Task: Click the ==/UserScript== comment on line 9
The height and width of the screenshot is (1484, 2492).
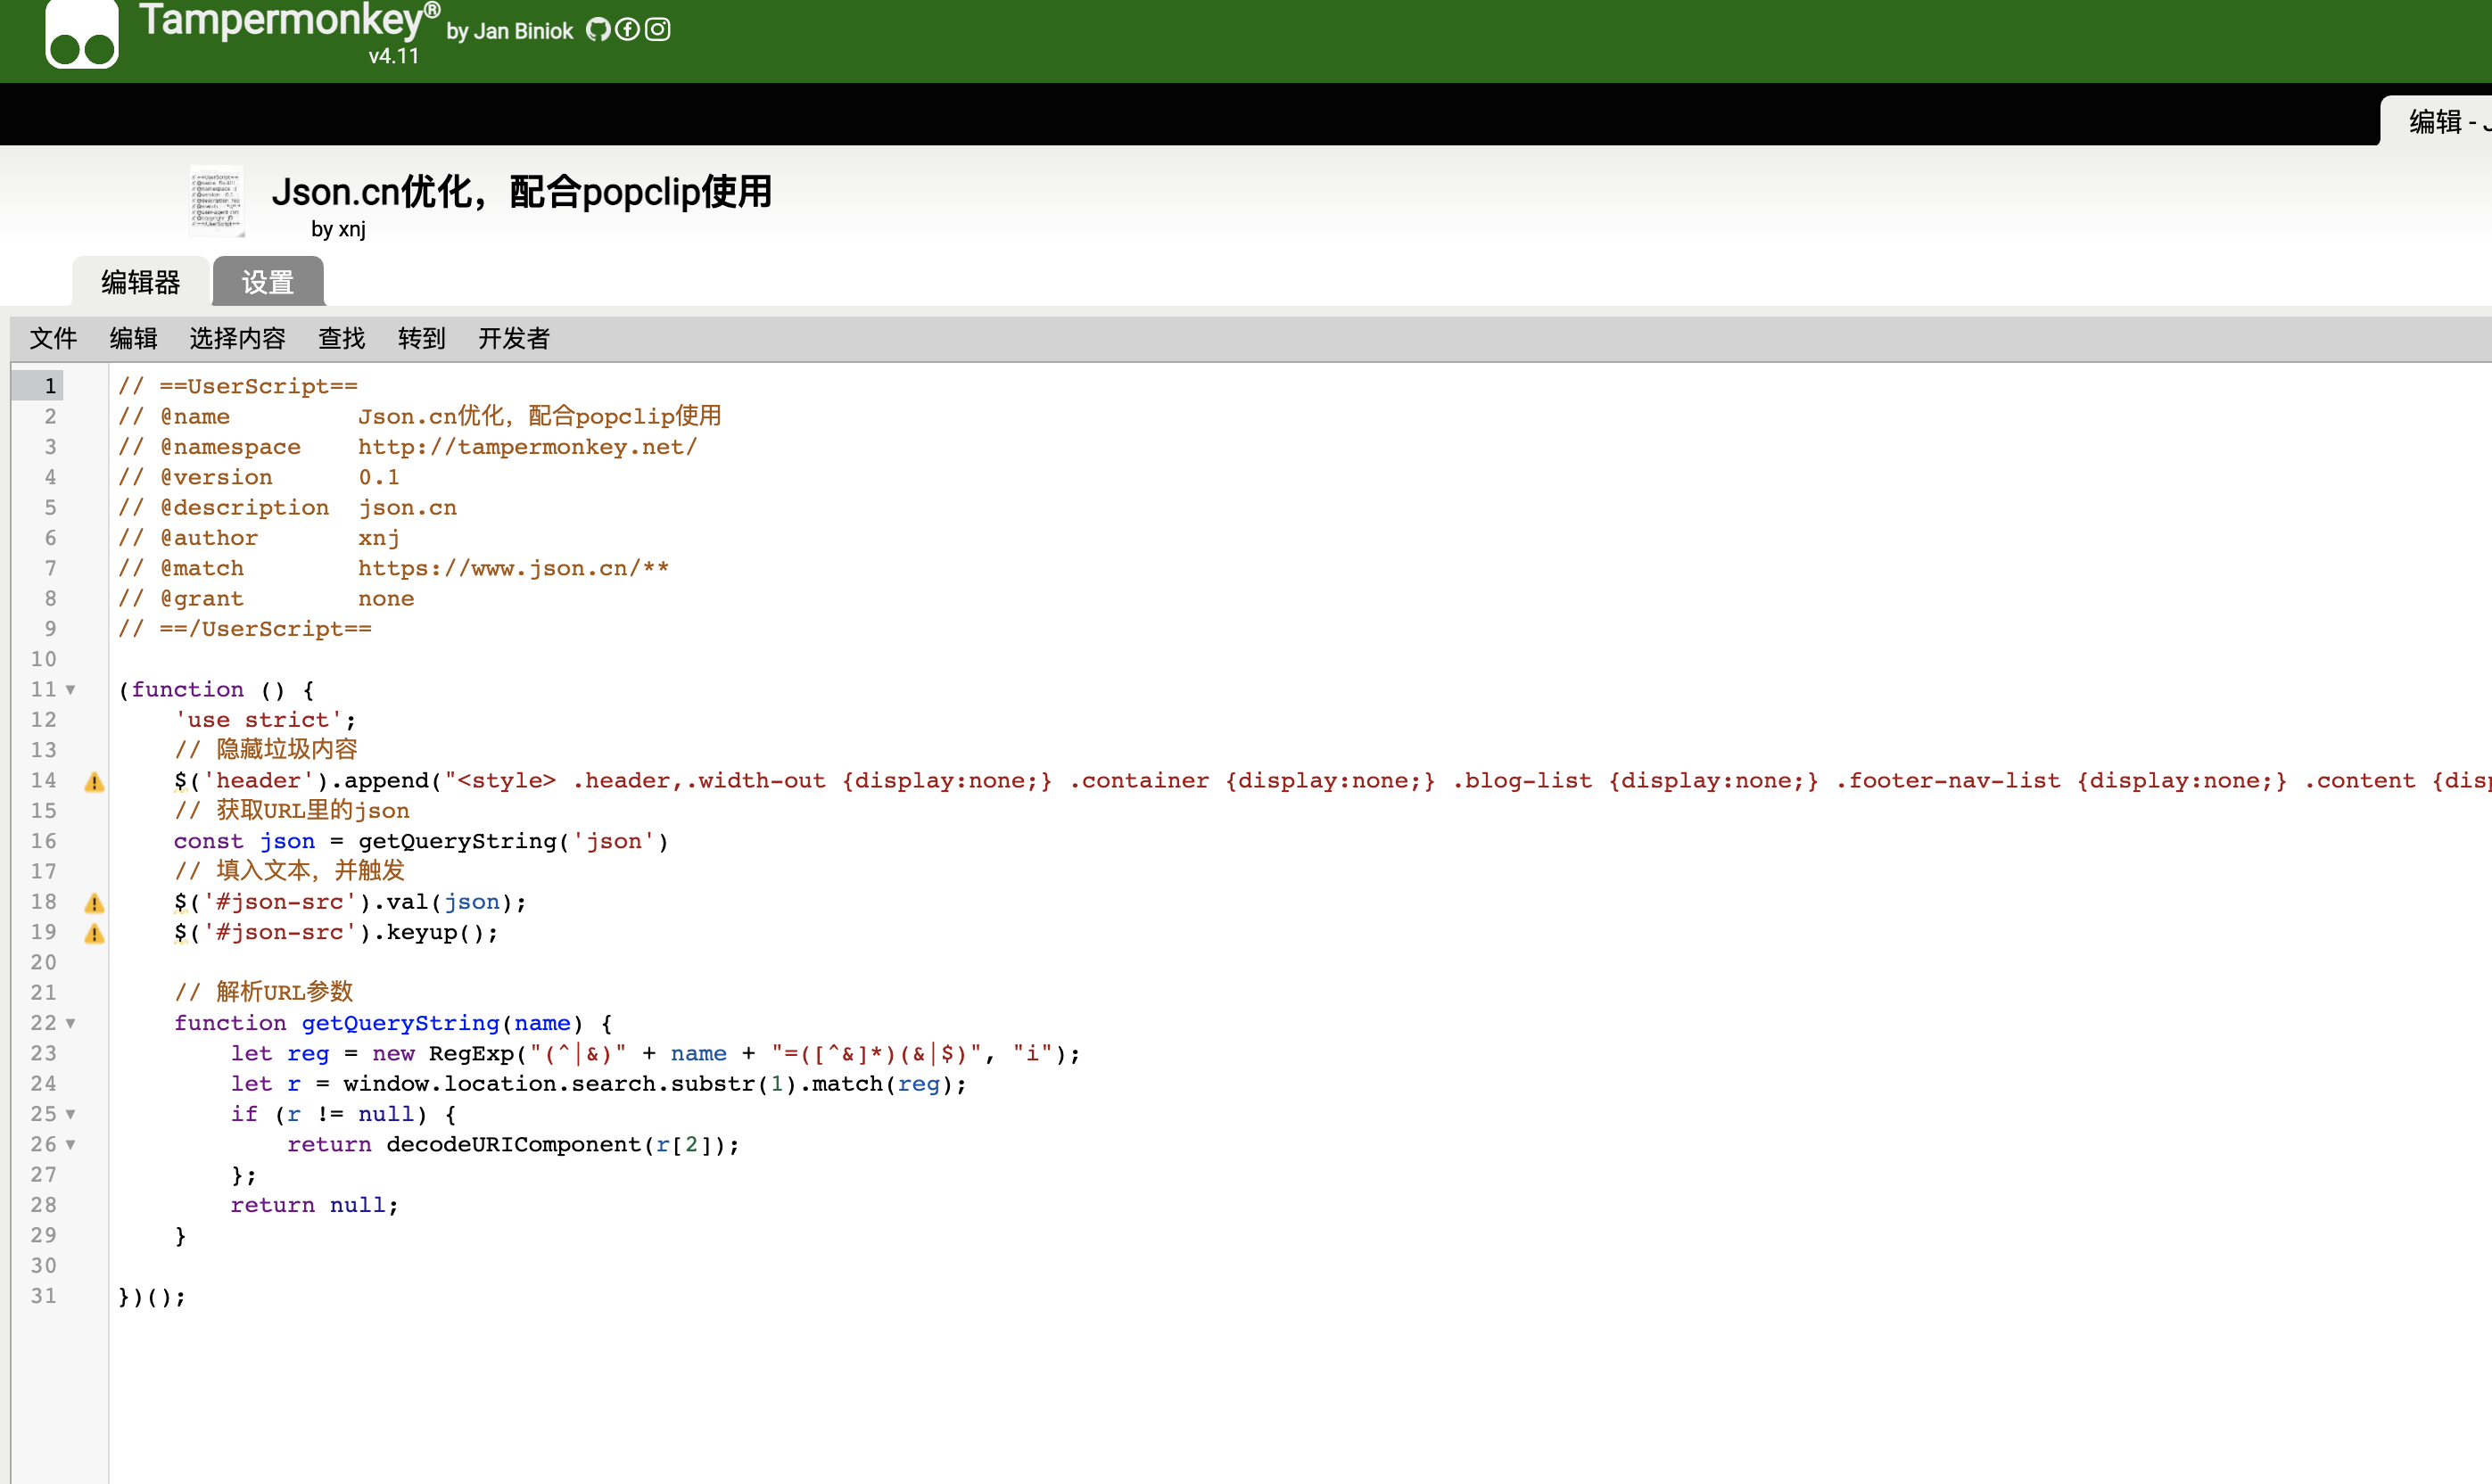Action: pyautogui.click(x=245, y=629)
